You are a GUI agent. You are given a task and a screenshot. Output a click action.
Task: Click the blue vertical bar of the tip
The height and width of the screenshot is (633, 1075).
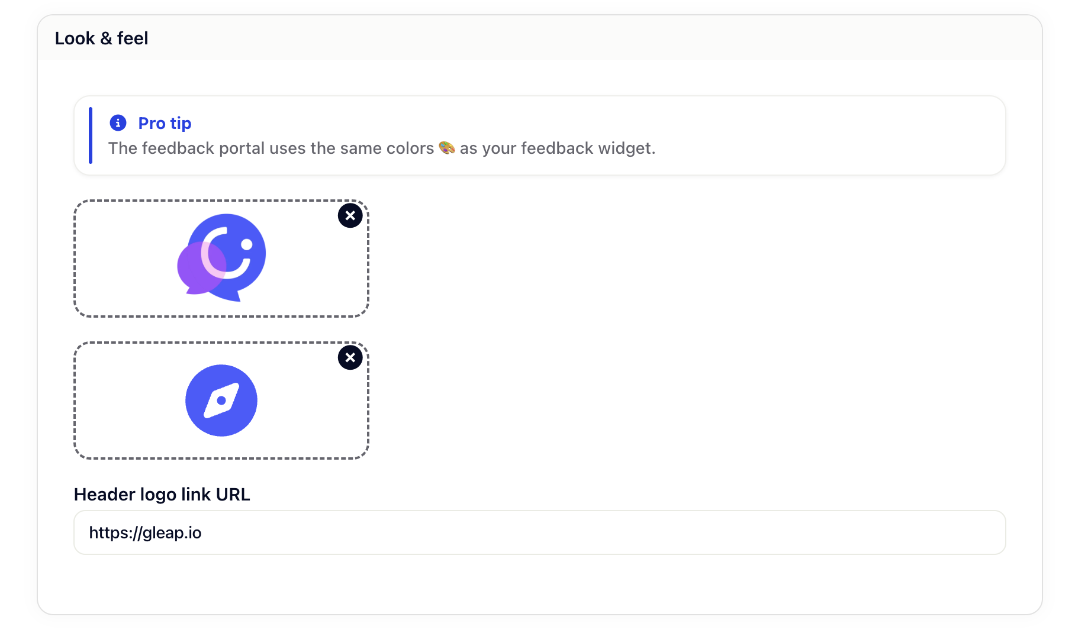(91, 135)
